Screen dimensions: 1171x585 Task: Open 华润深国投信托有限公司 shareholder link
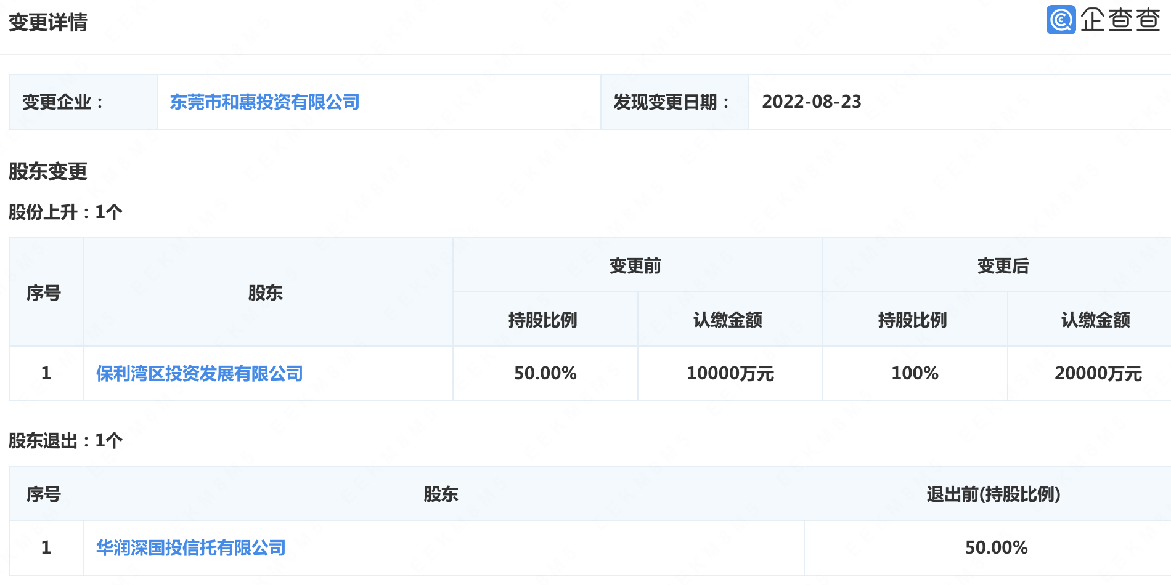point(190,547)
